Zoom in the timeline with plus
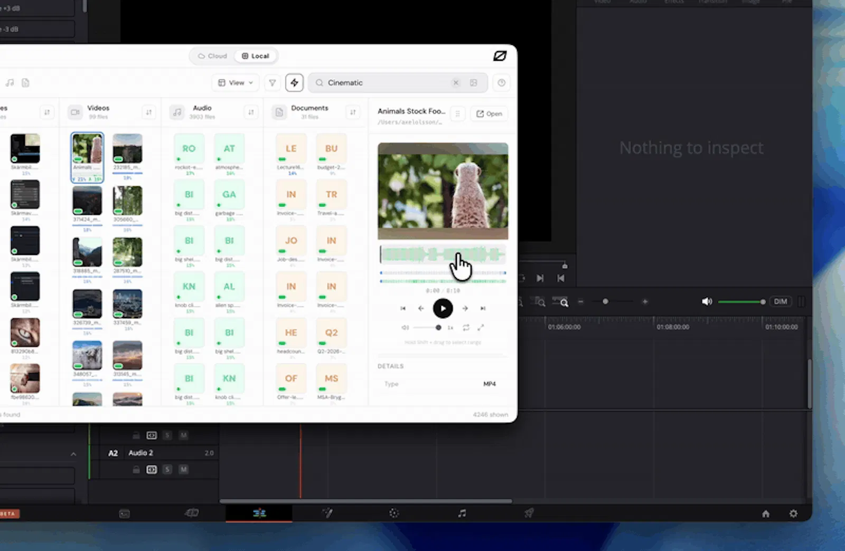This screenshot has height=551, width=845. coord(645,302)
